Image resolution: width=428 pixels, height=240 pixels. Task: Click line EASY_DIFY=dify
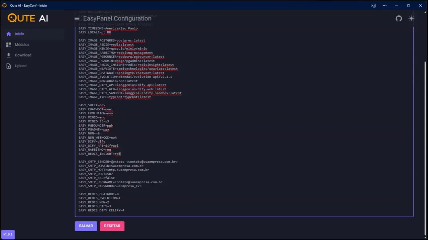[92, 141]
